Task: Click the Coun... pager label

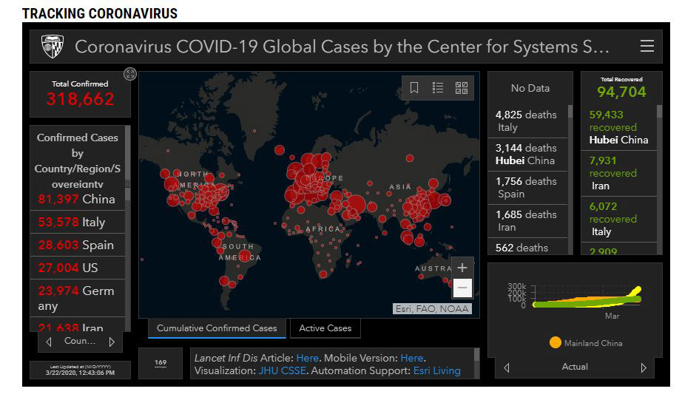Action: coord(80,341)
